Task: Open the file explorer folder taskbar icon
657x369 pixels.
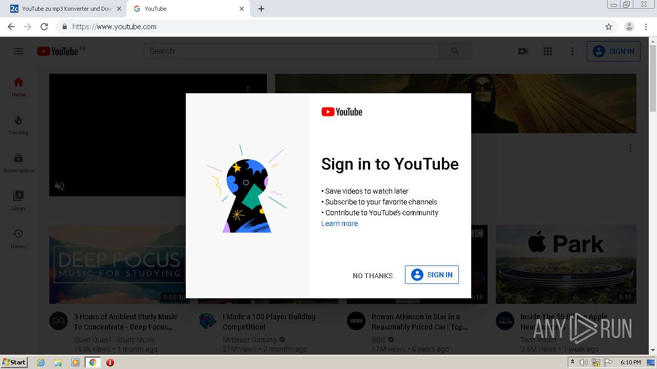Action: pyautogui.click(x=58, y=362)
